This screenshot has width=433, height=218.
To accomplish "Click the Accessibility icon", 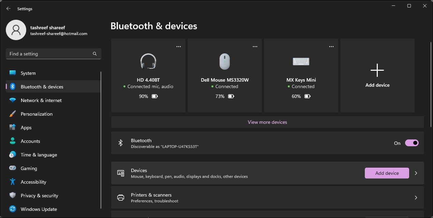I will (x=13, y=182).
